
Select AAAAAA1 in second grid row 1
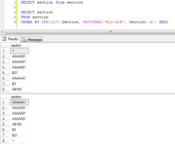tap(19, 102)
